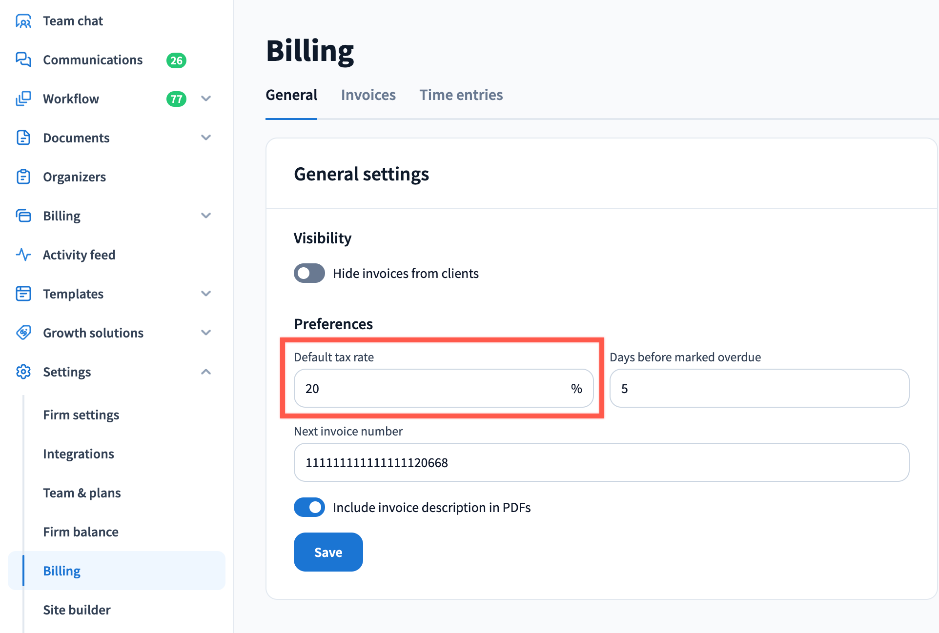Disable Include invoice description in PDFs

tap(309, 507)
